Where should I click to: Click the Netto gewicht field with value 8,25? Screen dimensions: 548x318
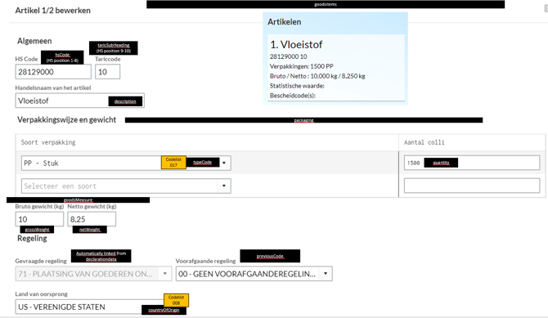92,219
